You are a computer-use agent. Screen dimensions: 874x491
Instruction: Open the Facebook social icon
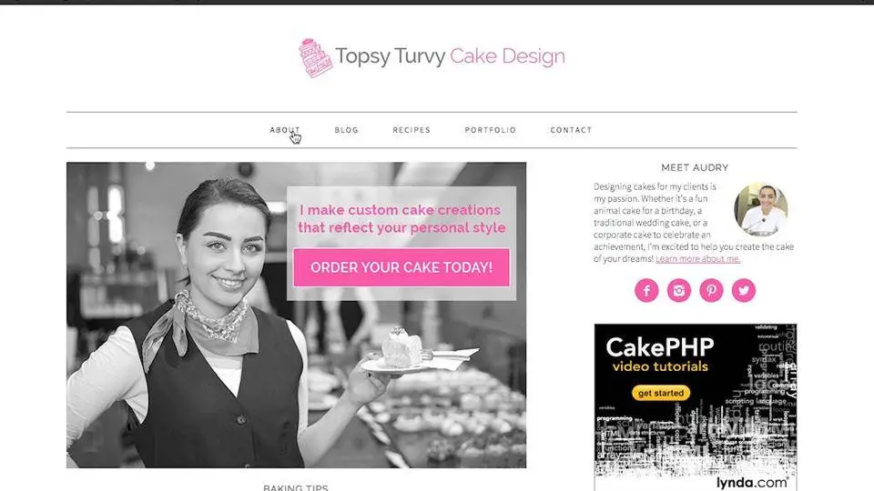(646, 290)
